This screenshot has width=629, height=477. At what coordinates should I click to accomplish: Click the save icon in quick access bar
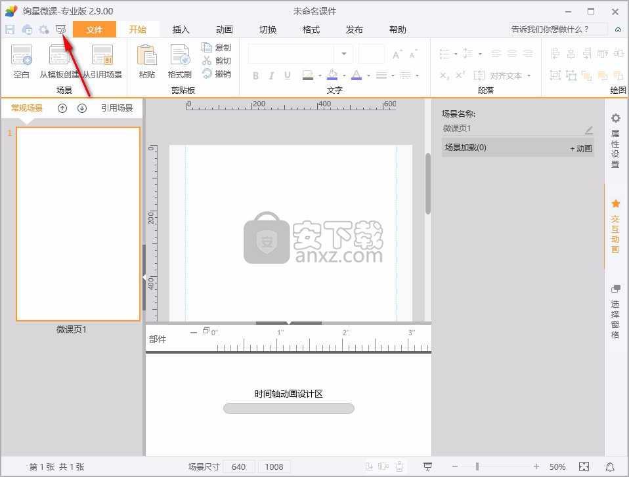click(10, 30)
